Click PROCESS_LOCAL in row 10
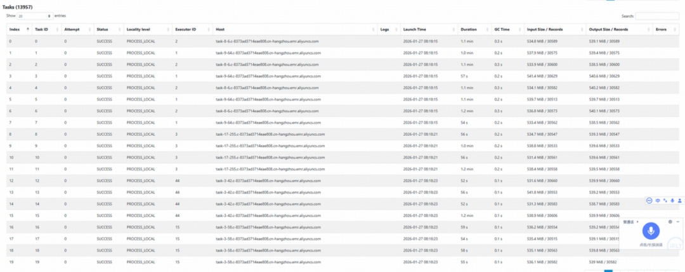 tap(141, 158)
